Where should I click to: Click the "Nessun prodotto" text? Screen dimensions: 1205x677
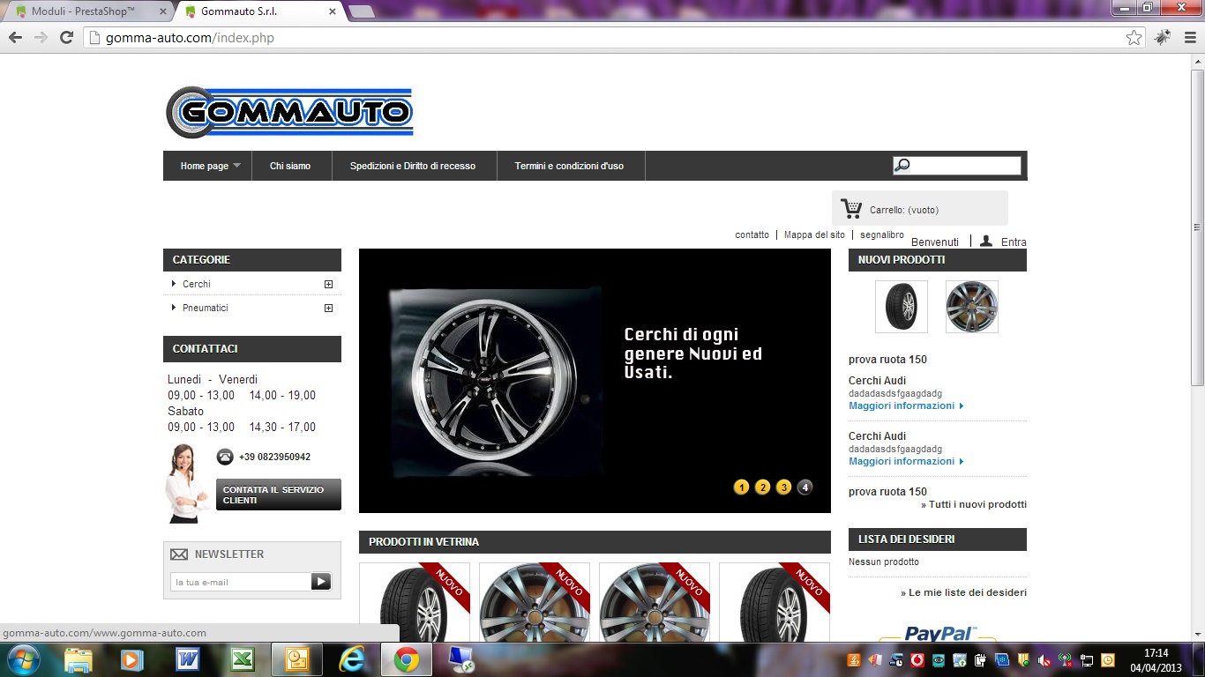[884, 562]
